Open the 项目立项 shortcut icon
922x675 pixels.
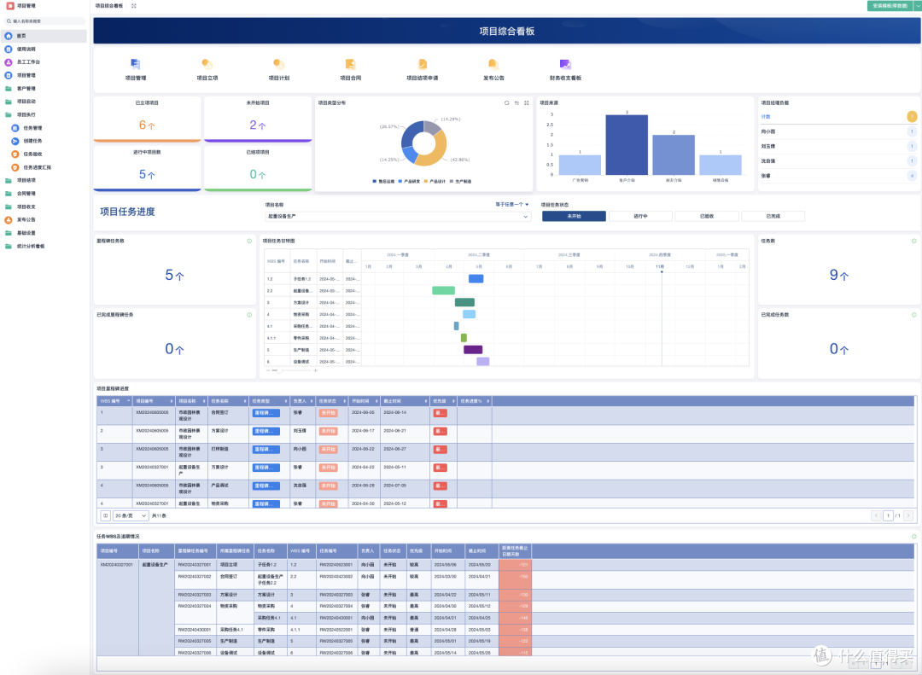tap(207, 64)
